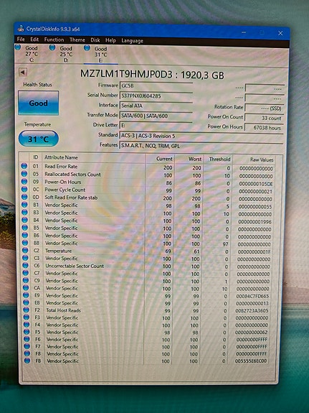
Task: Click the previous disk arrow icon
Action: (x=23, y=72)
